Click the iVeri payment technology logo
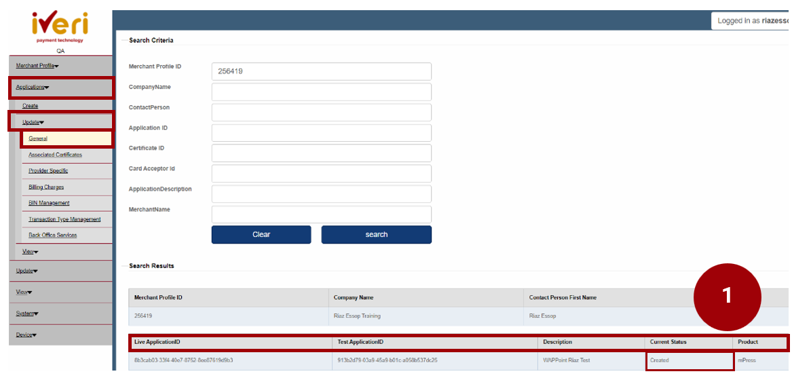Image resolution: width=792 pixels, height=378 pixels. click(60, 26)
